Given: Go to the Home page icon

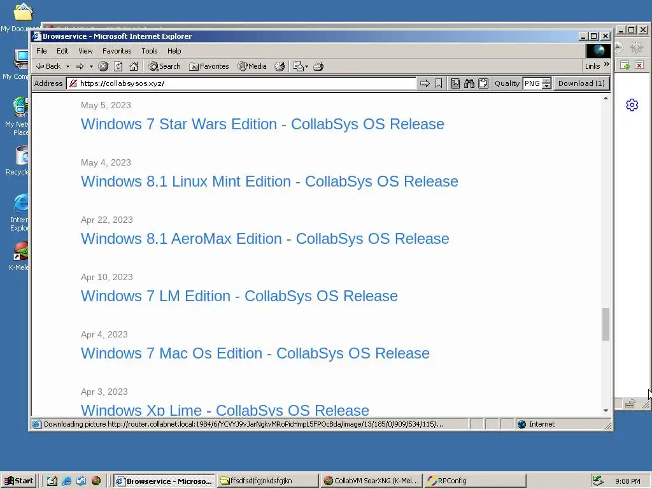Looking at the screenshot, I should click(134, 66).
